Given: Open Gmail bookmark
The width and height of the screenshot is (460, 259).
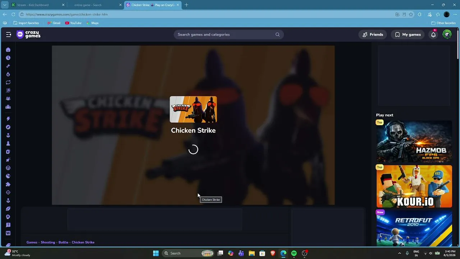Looking at the screenshot, I should click(54, 23).
